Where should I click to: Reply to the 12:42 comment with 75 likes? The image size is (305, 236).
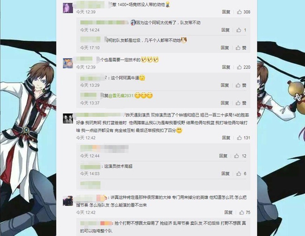point(228,212)
